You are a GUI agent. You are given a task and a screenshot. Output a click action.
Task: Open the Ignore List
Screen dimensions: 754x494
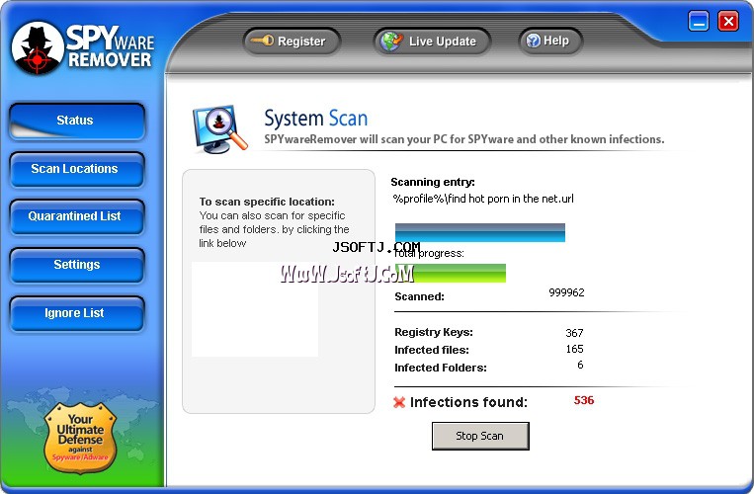coord(77,313)
